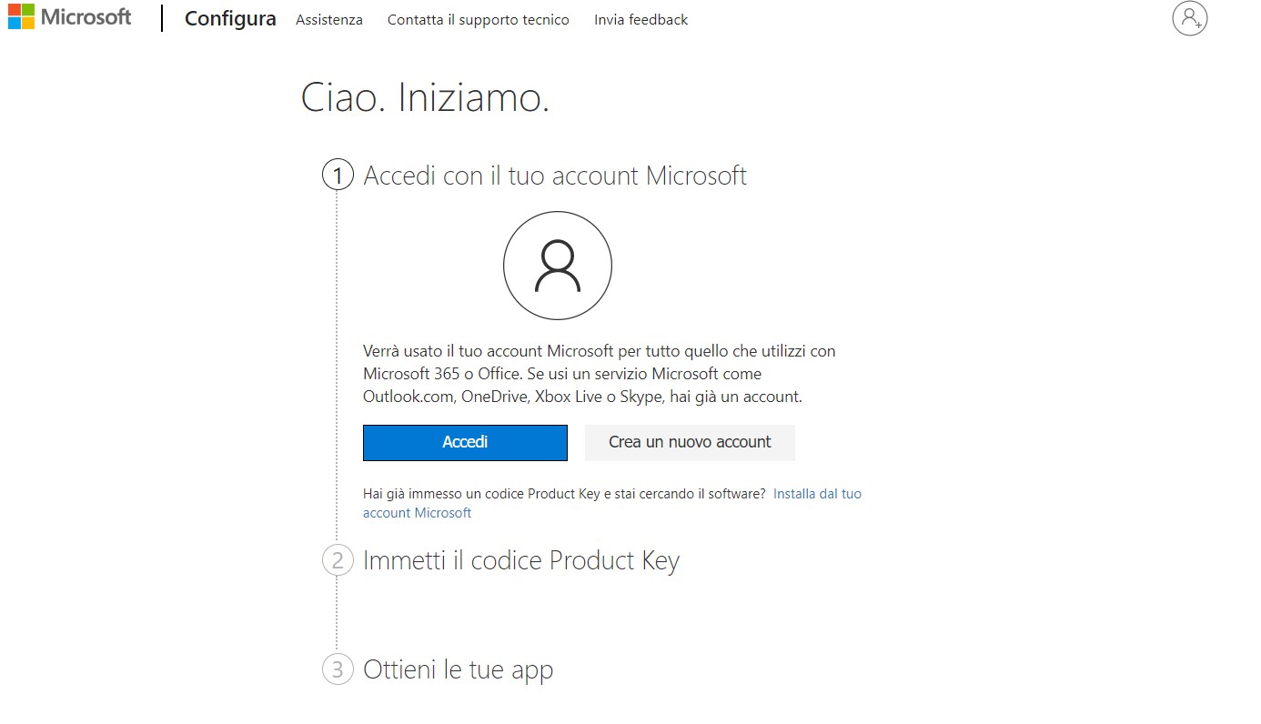Open the account sign-in icon top right

(1190, 19)
